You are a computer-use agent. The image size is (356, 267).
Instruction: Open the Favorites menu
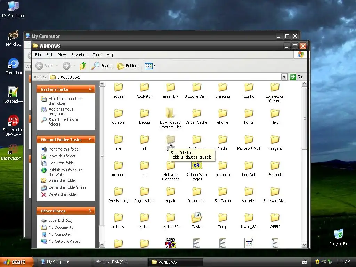point(79,55)
